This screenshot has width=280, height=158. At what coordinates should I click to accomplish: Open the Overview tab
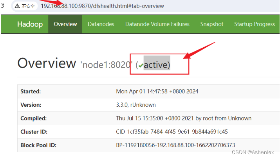coord(65,24)
